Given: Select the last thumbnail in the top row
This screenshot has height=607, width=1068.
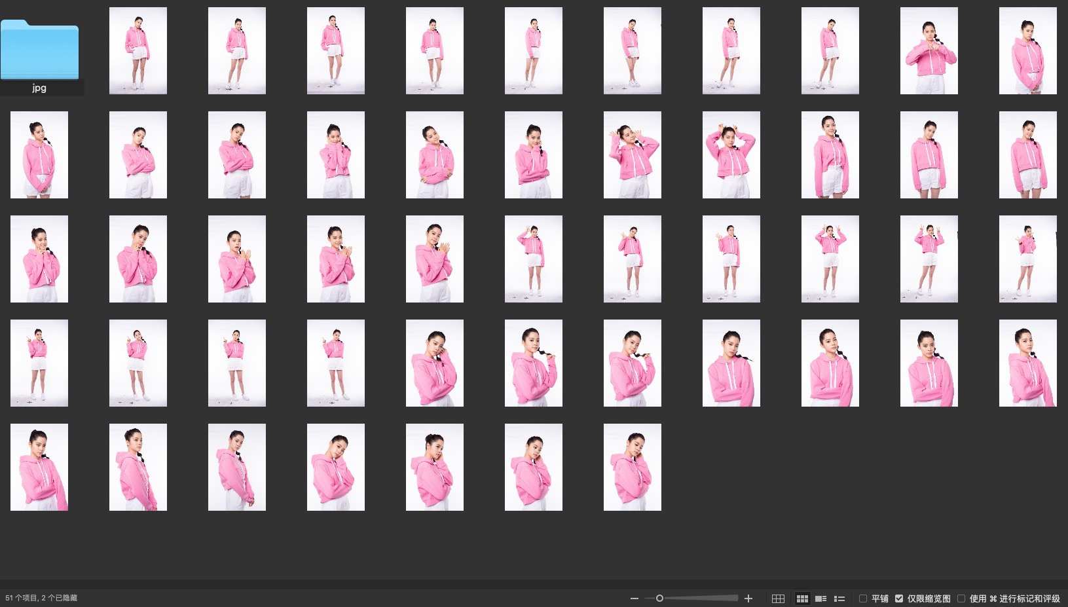Looking at the screenshot, I should tap(1027, 51).
